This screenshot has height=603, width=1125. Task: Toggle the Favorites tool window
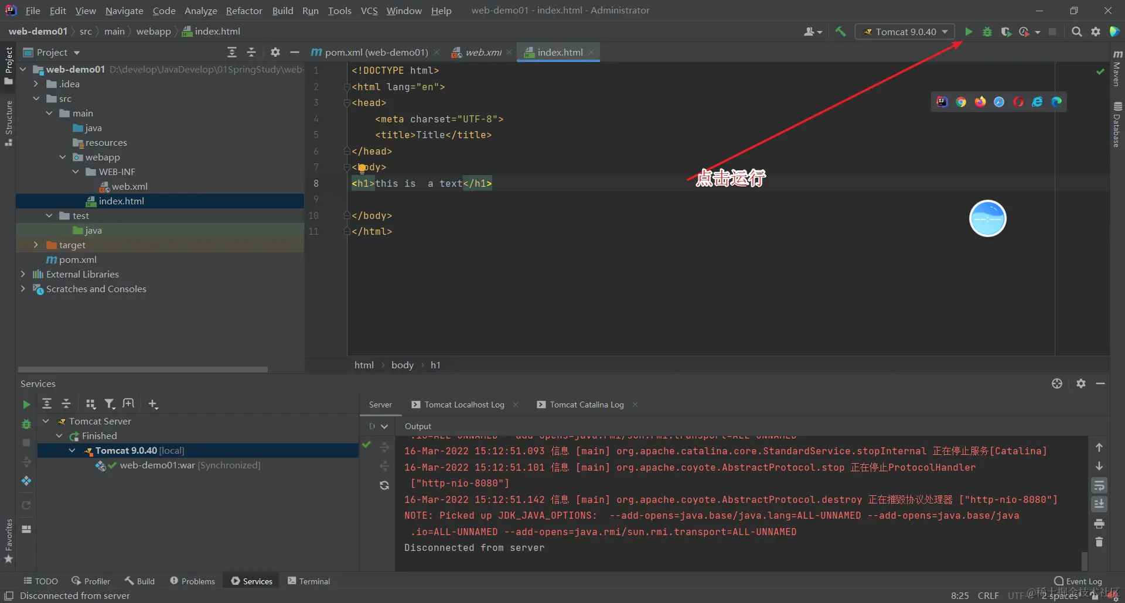point(9,540)
